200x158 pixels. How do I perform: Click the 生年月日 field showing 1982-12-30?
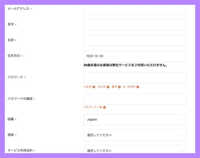[x=135, y=56]
